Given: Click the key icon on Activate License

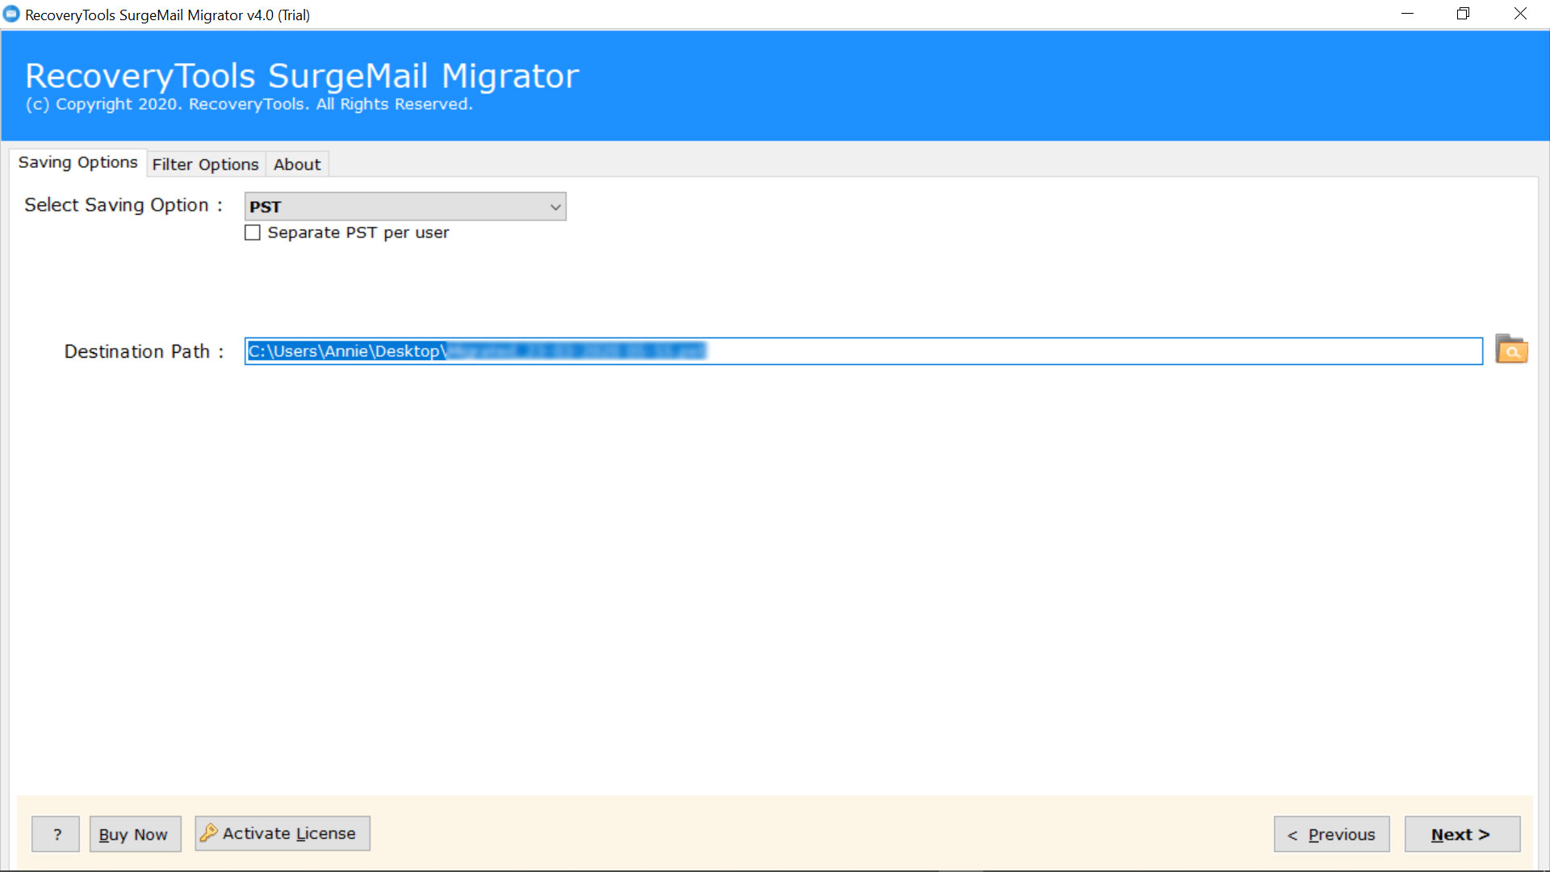Looking at the screenshot, I should click(208, 832).
